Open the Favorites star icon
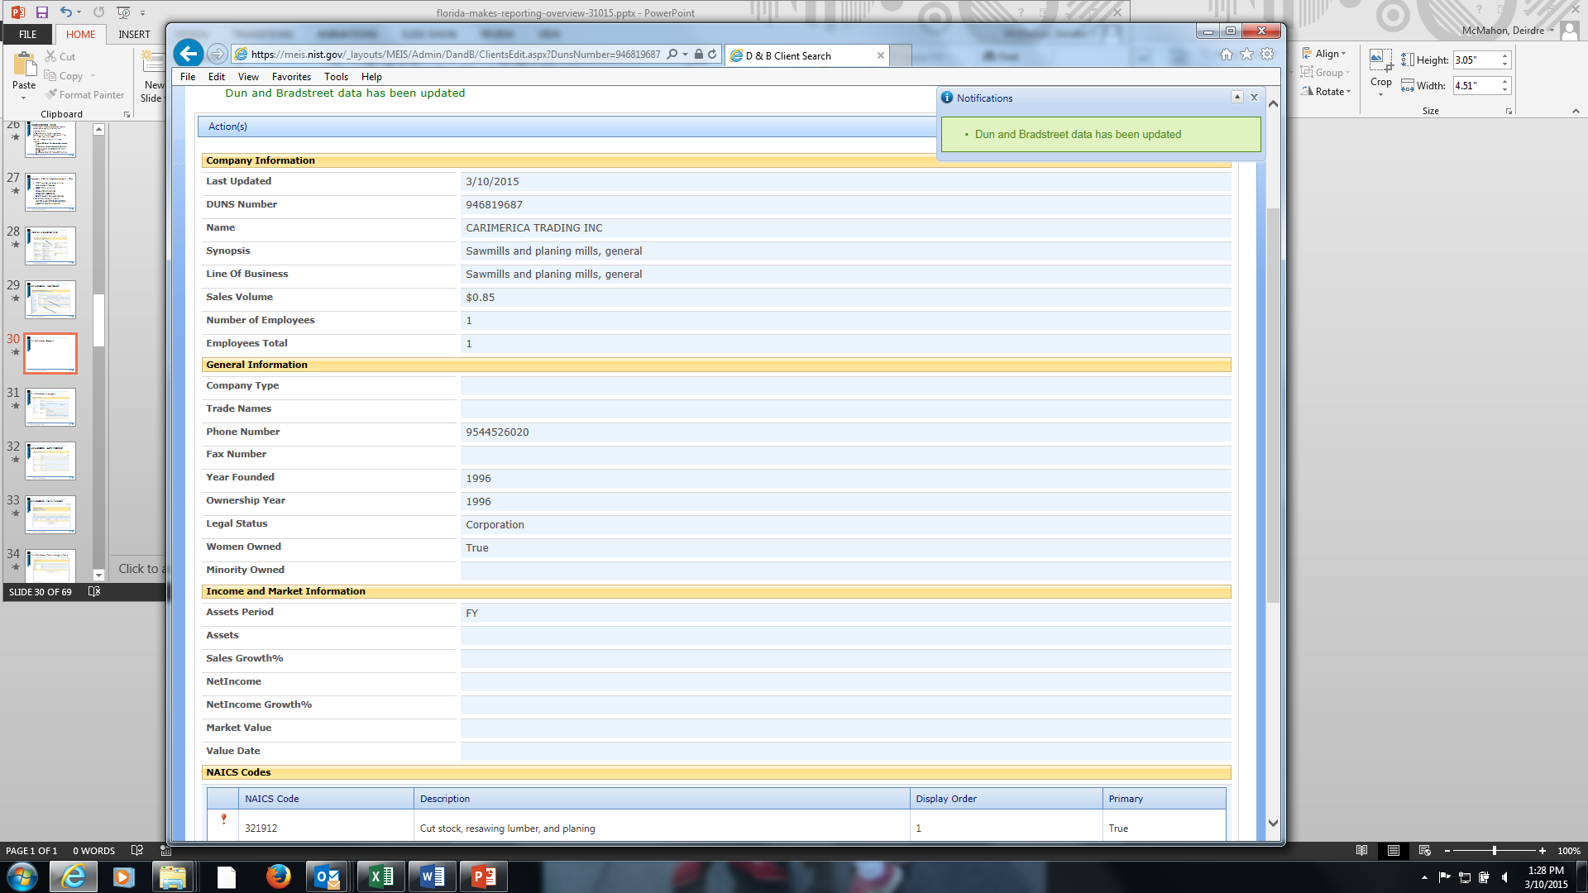Viewport: 1588px width, 893px height. click(1246, 55)
